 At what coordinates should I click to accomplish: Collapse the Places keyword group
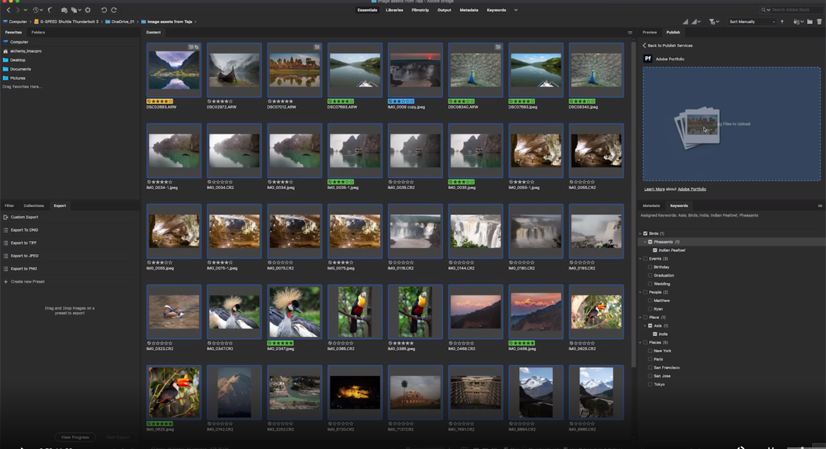pos(640,342)
